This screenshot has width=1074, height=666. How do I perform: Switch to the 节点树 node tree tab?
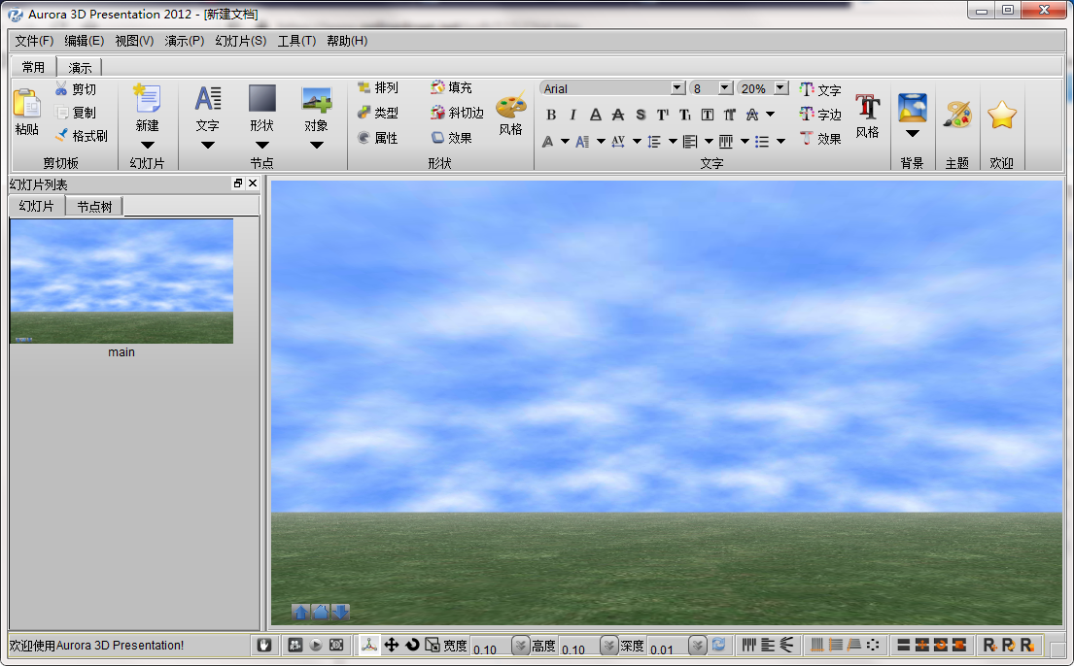tap(92, 206)
